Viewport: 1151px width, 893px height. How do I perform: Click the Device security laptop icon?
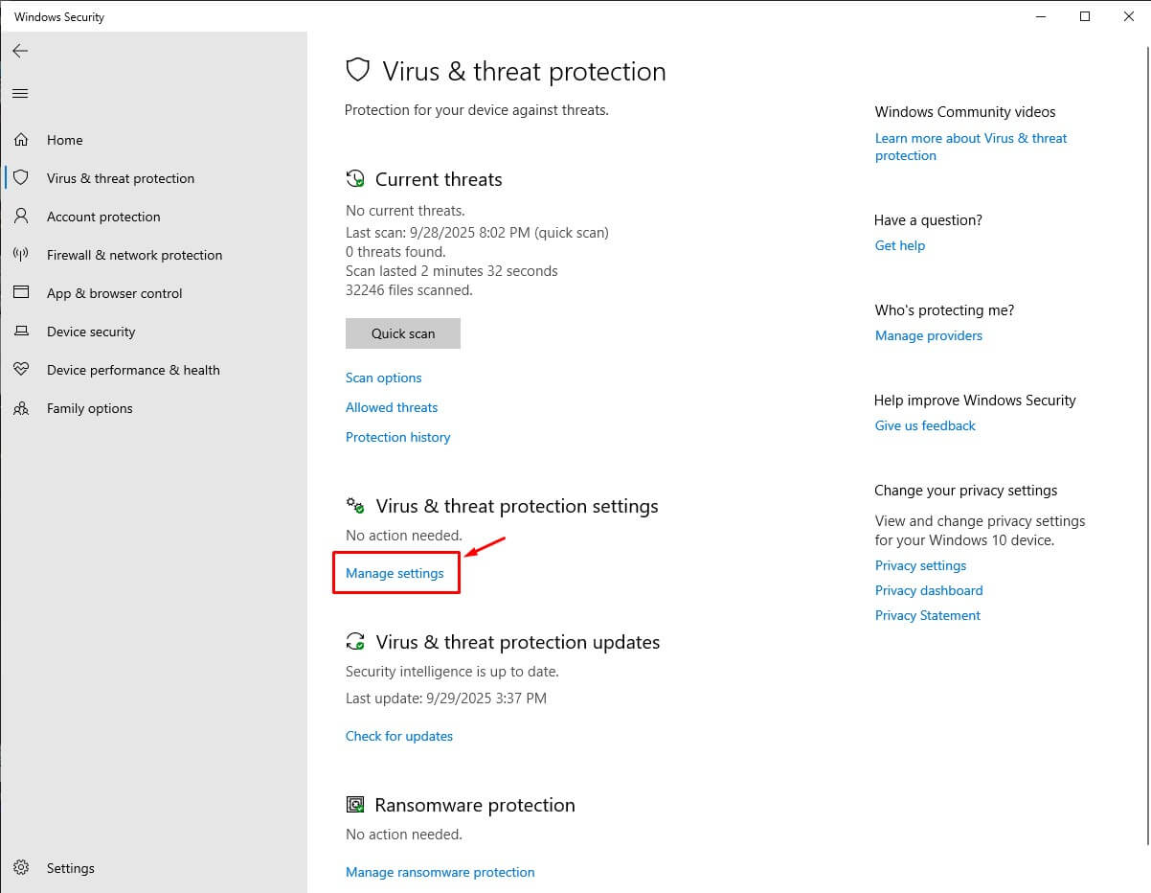pos(21,332)
